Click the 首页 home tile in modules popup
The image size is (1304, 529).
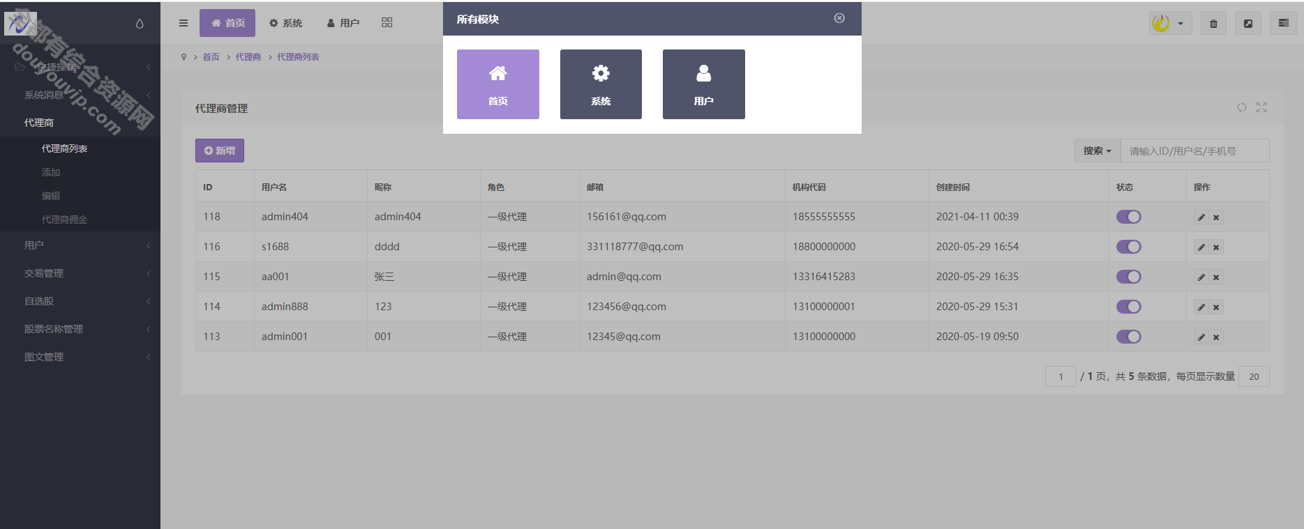[x=497, y=84]
